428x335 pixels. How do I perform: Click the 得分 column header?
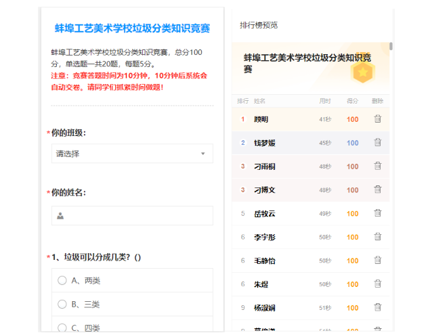352,102
